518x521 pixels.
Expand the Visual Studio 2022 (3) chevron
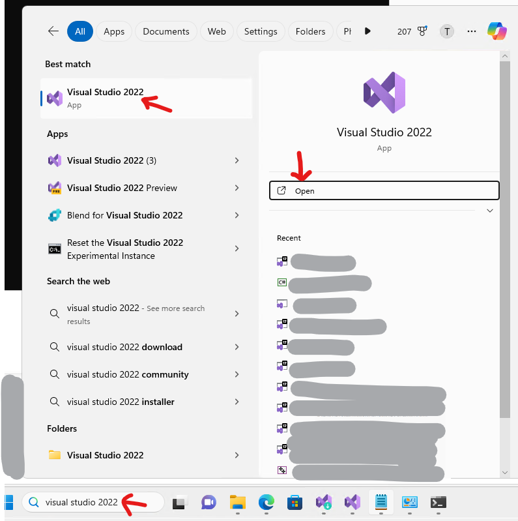(x=237, y=160)
